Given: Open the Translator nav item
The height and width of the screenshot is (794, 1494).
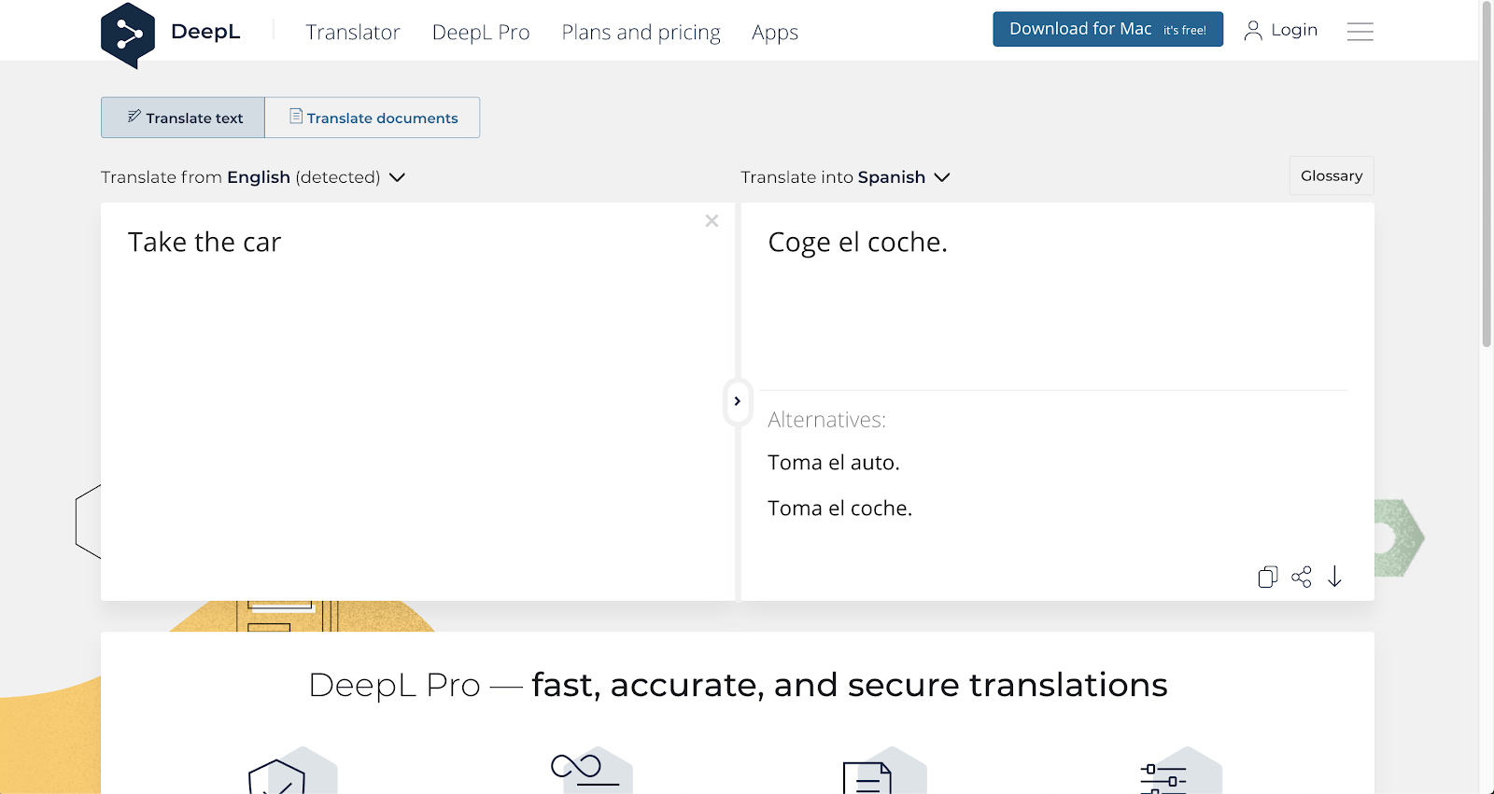Looking at the screenshot, I should (353, 33).
